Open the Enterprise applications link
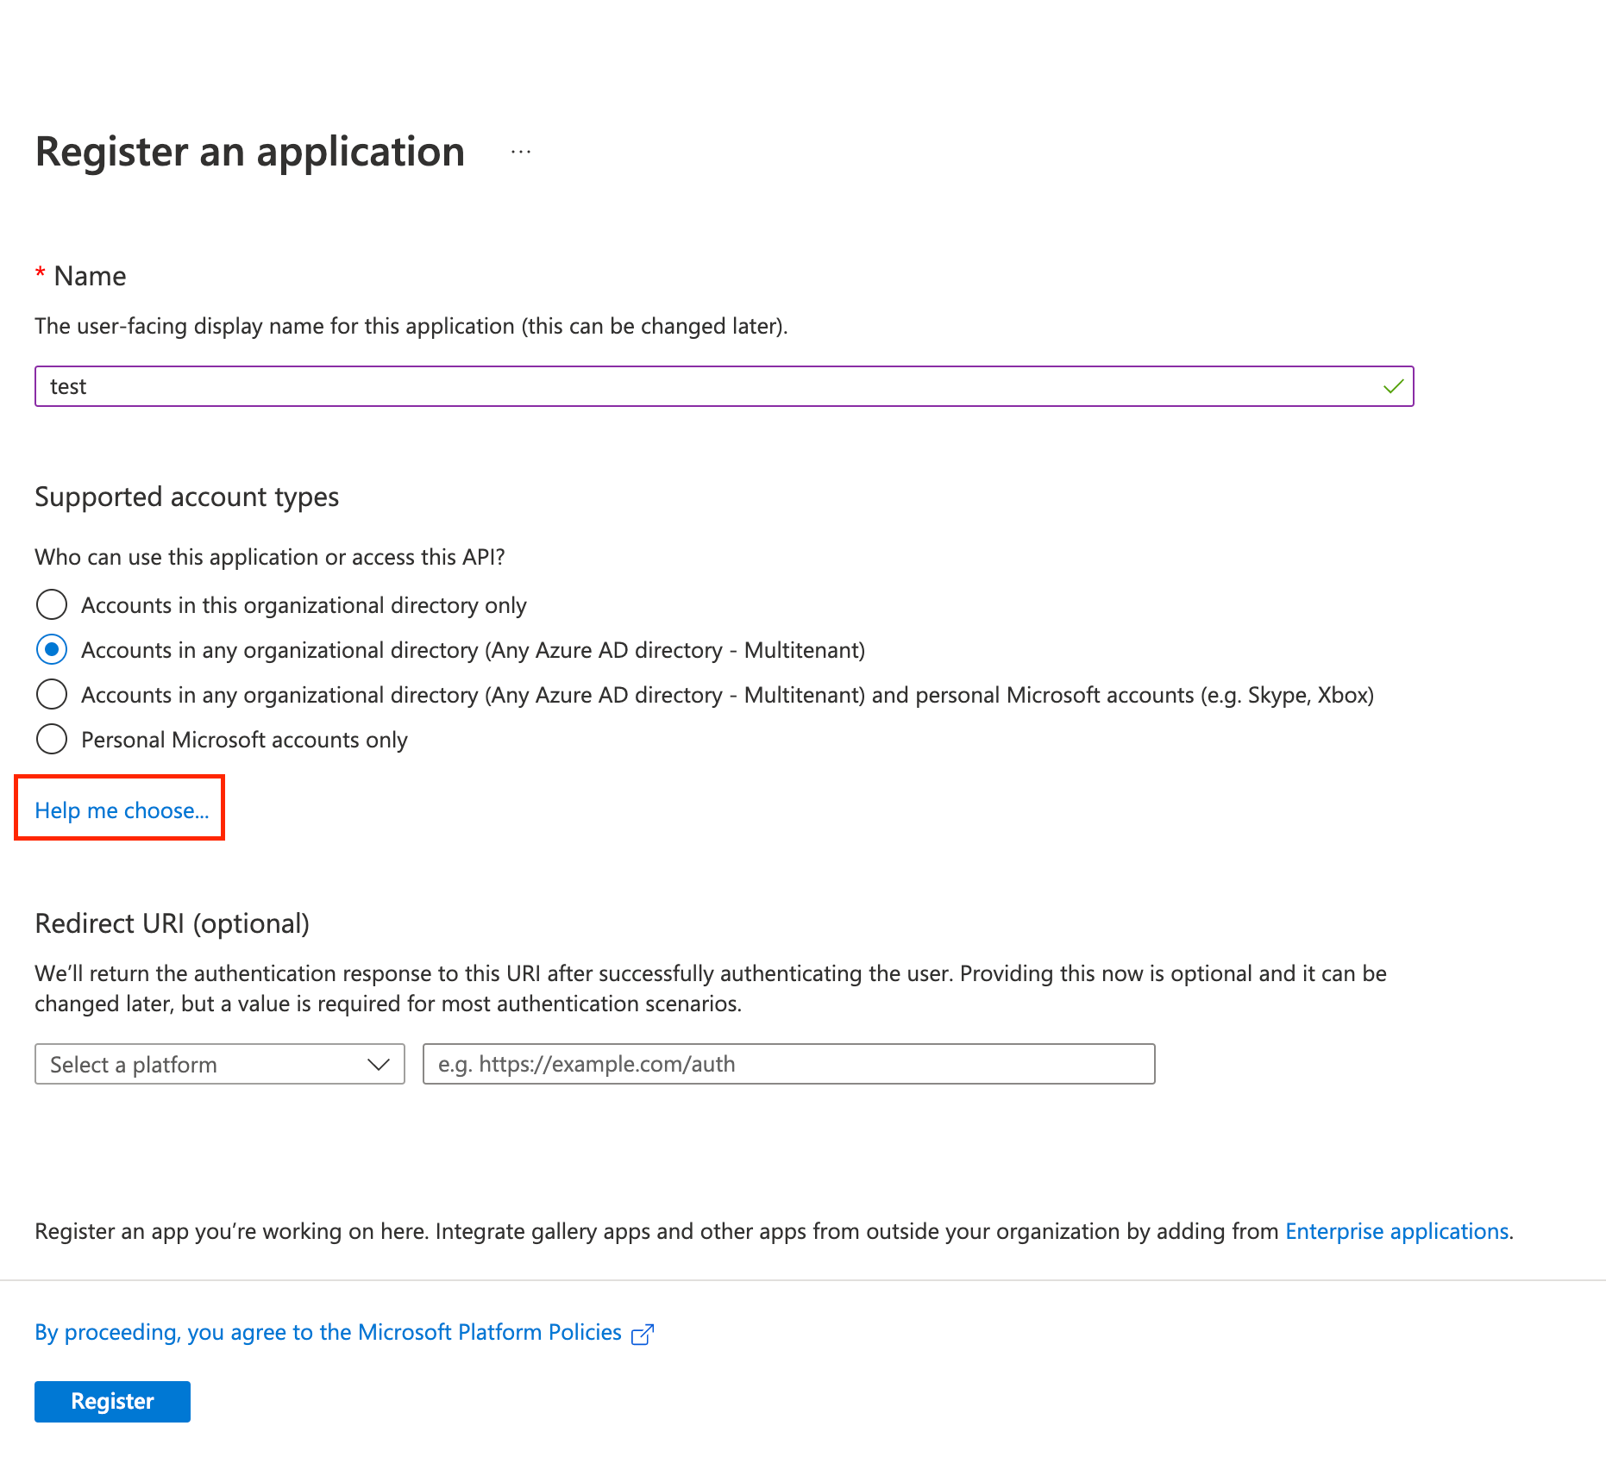The height and width of the screenshot is (1457, 1606). [x=1396, y=1231]
